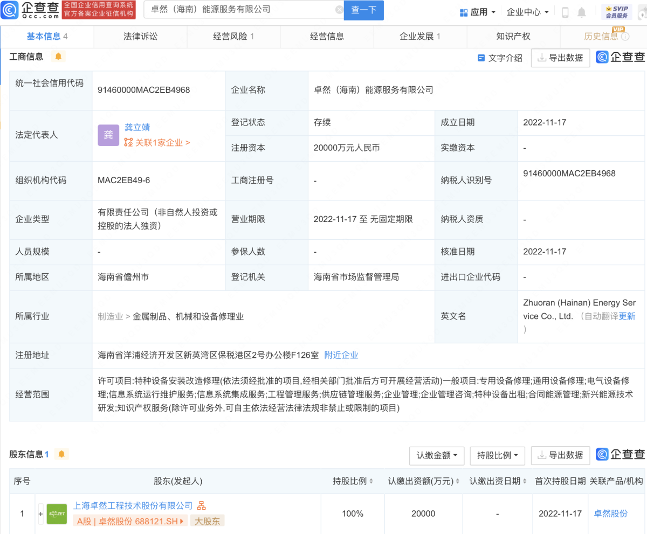This screenshot has width=647, height=534.
Task: Click 首次持股日期 value 2022-11-17
Action: click(560, 514)
